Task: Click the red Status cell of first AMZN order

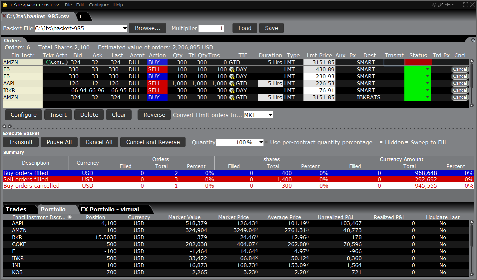Action: (x=418, y=62)
